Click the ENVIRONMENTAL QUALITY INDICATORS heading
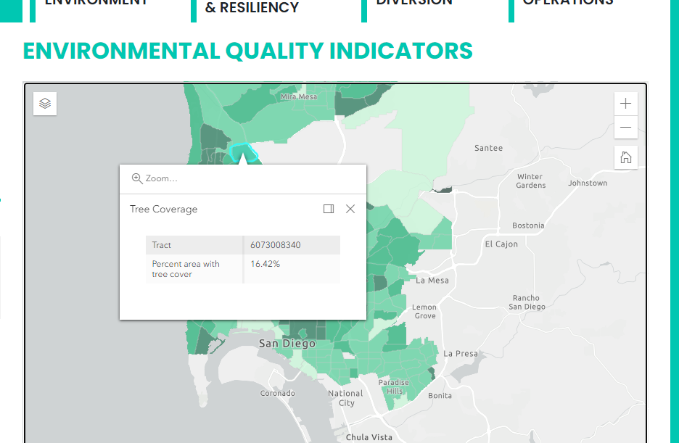This screenshot has height=443, width=679. pos(247,51)
